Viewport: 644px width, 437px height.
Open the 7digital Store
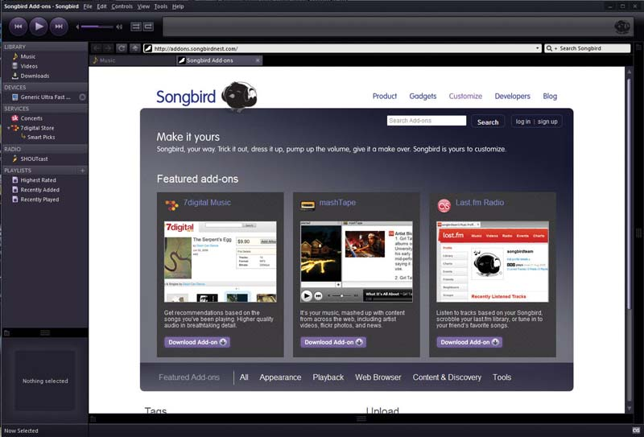[37, 128]
